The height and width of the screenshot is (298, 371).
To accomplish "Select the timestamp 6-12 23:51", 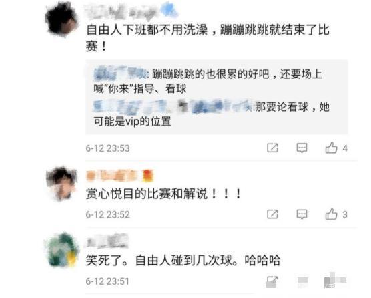I will coord(107,281).
